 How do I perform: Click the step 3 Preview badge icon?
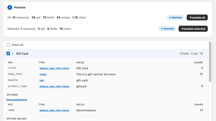coord(10,8)
